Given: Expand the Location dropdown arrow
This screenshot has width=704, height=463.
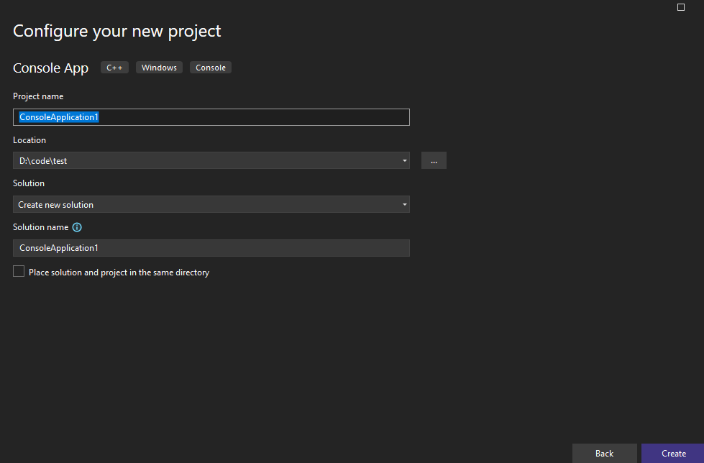Looking at the screenshot, I should 405,161.
